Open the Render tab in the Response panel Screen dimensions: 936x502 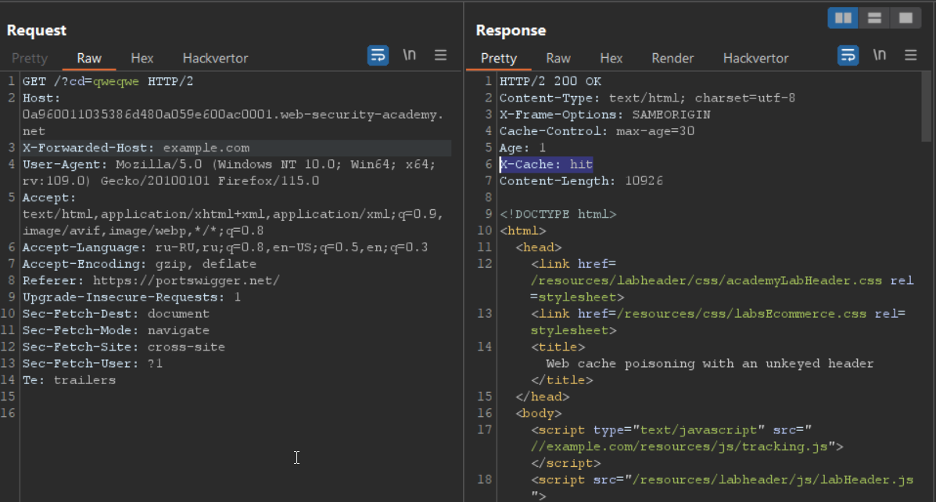(x=672, y=59)
